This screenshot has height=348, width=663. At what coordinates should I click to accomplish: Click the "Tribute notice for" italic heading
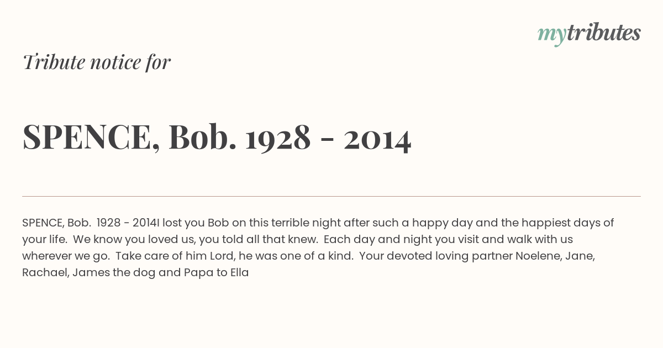(96, 62)
